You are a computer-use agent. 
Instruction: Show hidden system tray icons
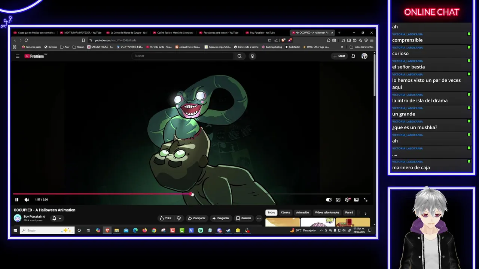click(x=321, y=230)
